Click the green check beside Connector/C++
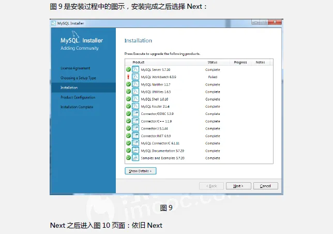333x234 pixels. tap(128, 121)
